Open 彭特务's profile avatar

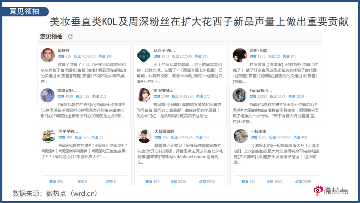48,55
